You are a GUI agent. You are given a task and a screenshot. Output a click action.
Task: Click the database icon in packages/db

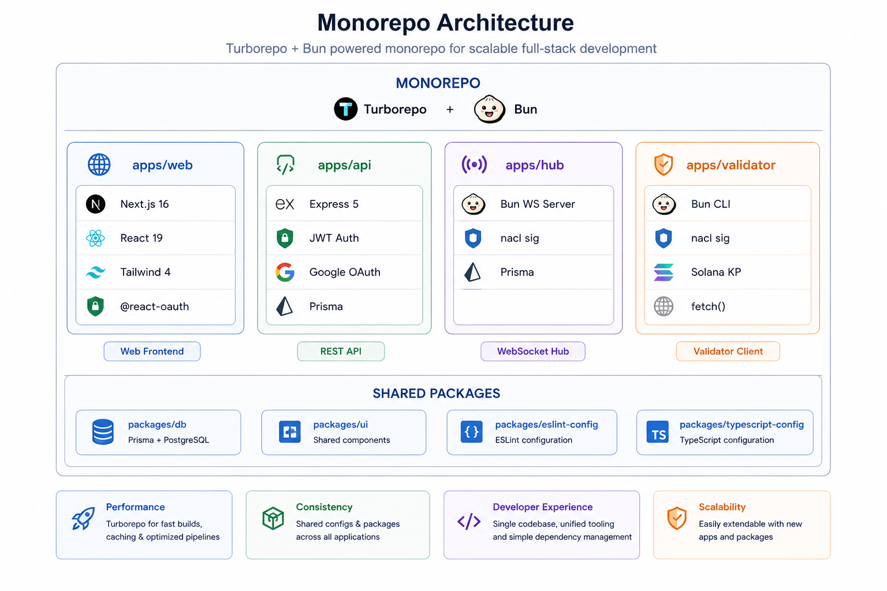[103, 432]
